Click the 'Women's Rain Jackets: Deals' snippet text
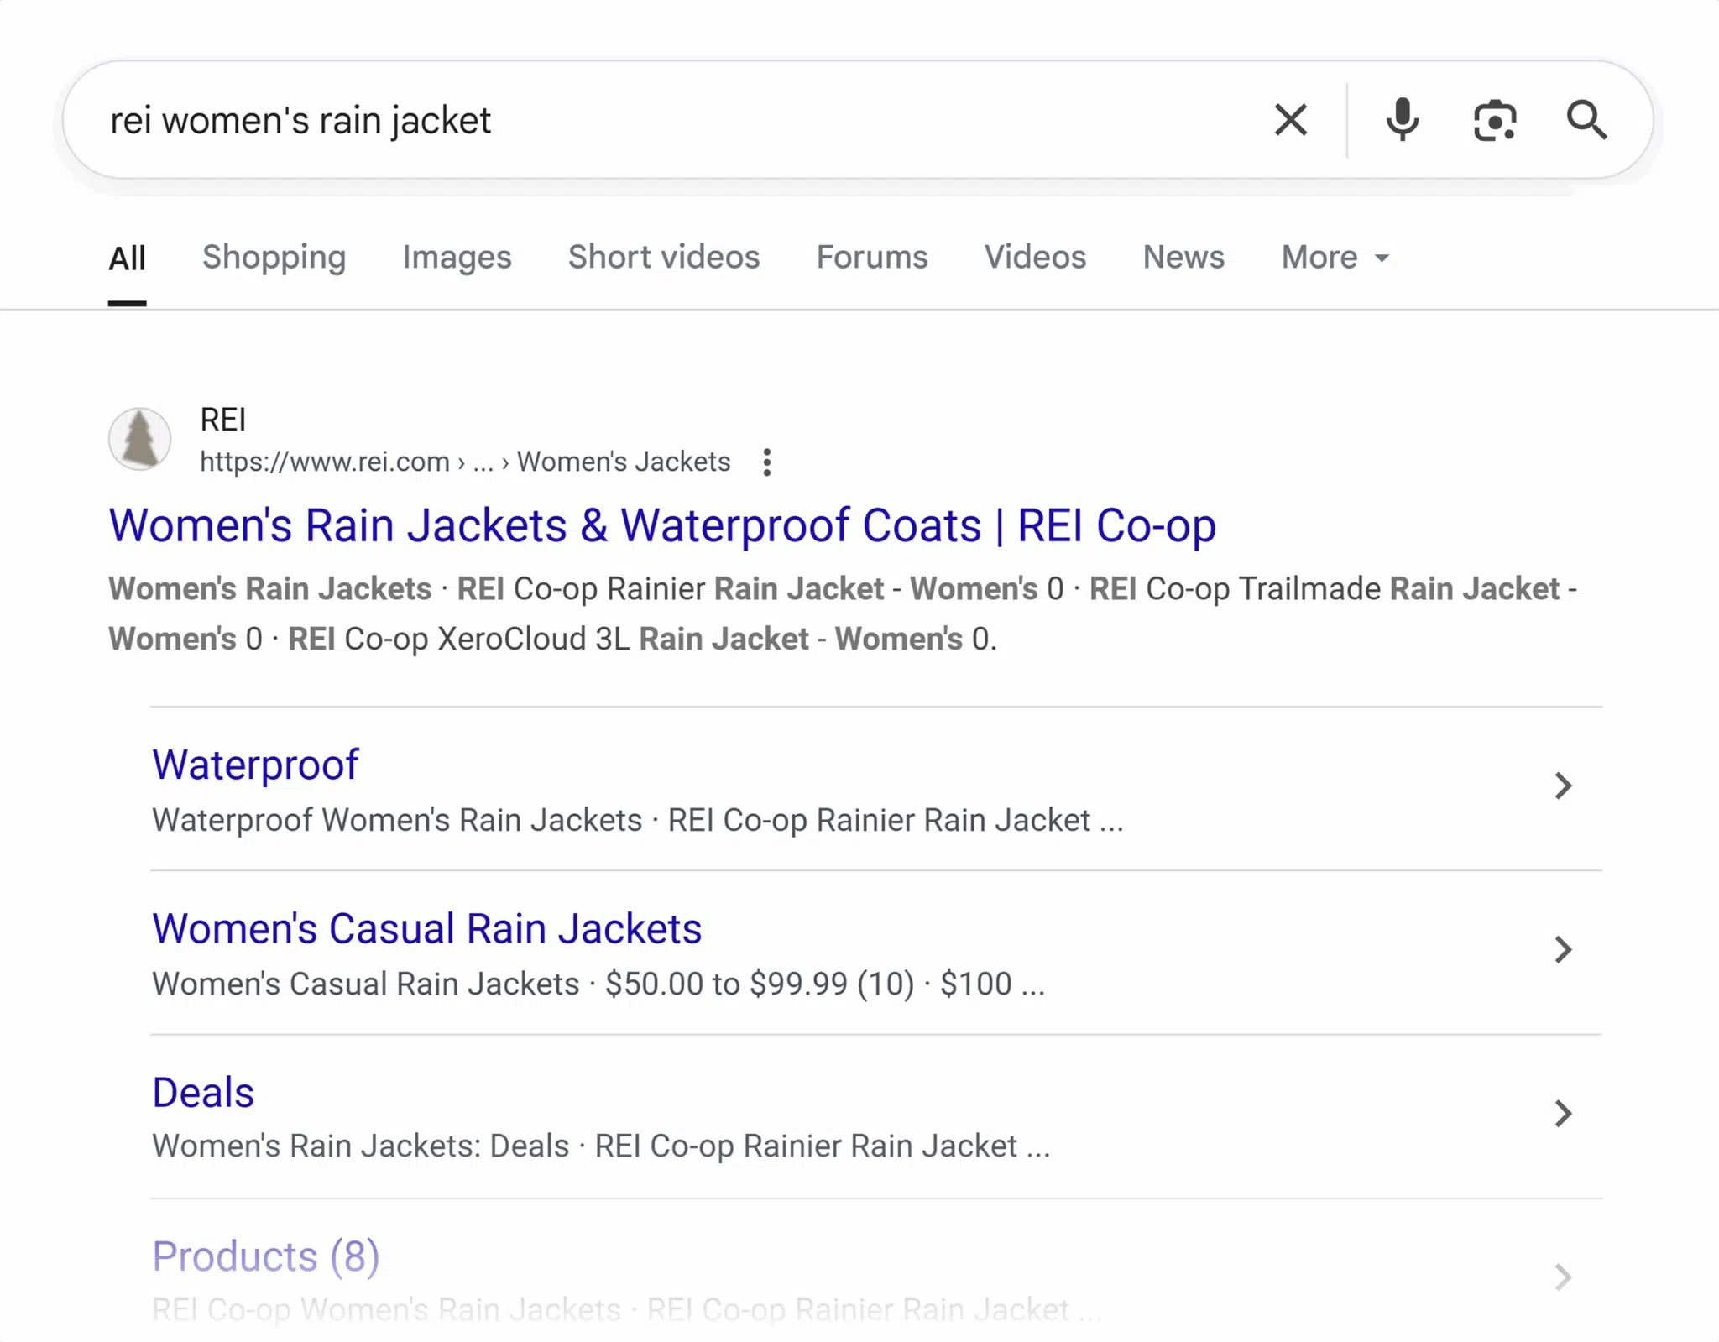This screenshot has width=1719, height=1342. click(x=361, y=1146)
